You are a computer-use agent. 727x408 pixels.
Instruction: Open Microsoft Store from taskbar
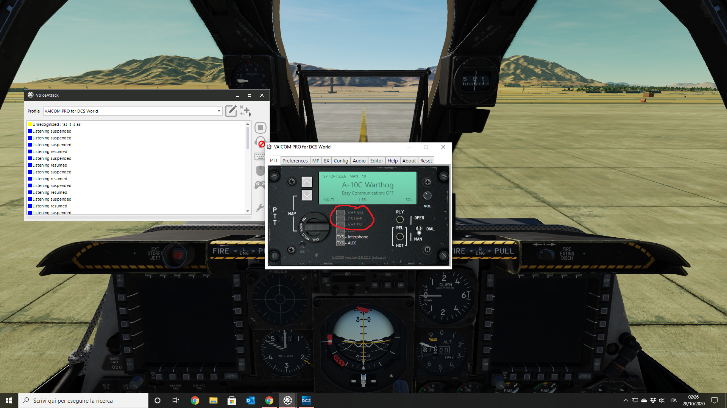(232, 400)
